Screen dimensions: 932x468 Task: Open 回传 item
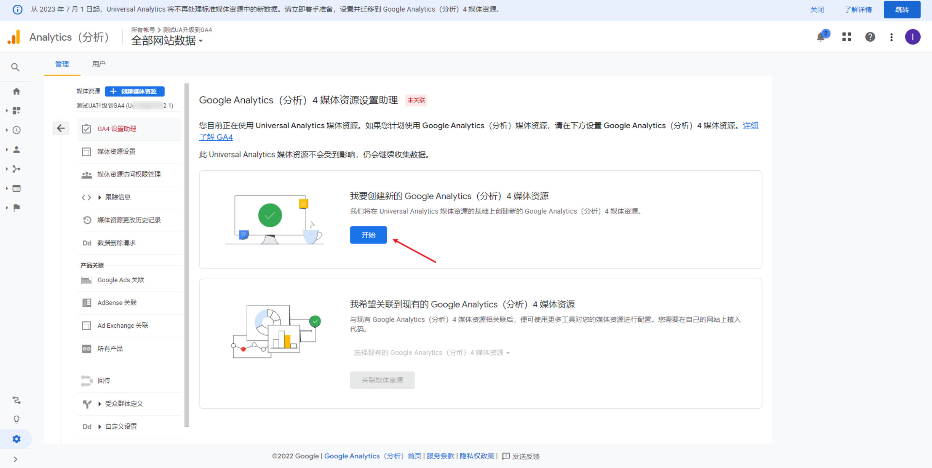(x=129, y=380)
